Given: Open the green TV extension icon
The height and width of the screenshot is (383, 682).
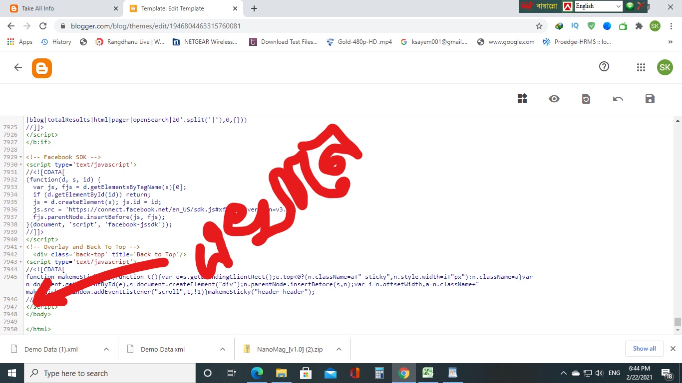Looking at the screenshot, I should (x=623, y=26).
